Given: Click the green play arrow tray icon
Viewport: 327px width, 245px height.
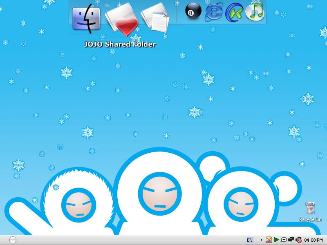Looking at the screenshot, I should pyautogui.click(x=276, y=240).
